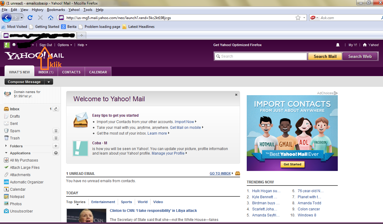
Task: Open Most Visited bookmarks toolbar item
Action: coord(14,27)
